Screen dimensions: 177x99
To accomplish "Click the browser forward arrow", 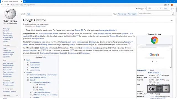I will click(5, 5).
